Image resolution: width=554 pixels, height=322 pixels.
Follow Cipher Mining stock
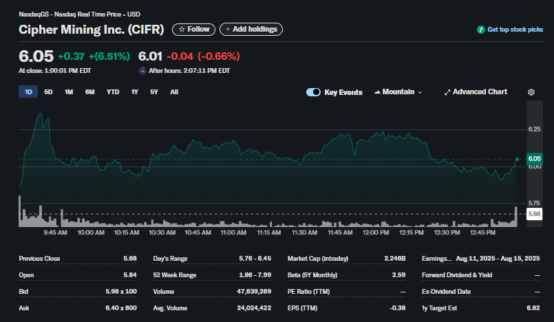(193, 30)
